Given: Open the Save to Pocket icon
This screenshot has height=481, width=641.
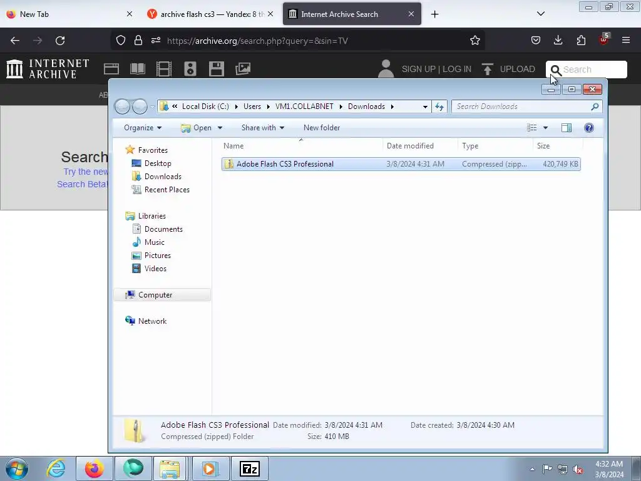Looking at the screenshot, I should pos(536,40).
